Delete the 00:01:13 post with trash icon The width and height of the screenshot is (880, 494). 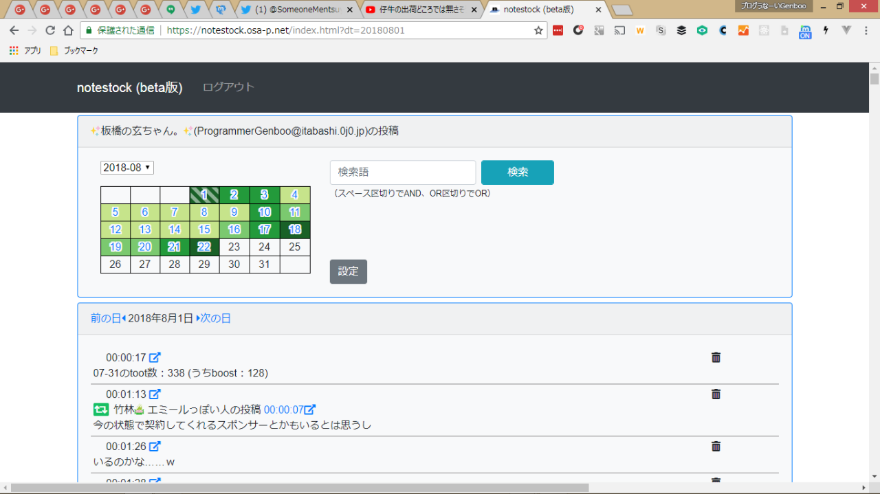[x=716, y=394]
